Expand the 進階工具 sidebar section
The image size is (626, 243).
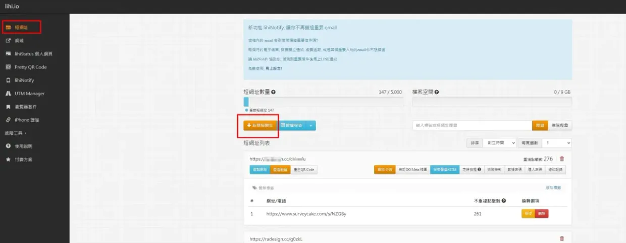[x=15, y=133]
